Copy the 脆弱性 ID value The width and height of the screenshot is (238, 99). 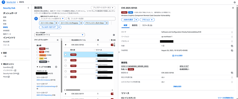coord(232,73)
